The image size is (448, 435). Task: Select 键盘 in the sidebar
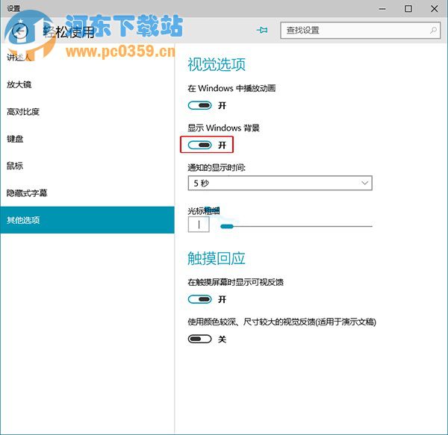pyautogui.click(x=87, y=139)
